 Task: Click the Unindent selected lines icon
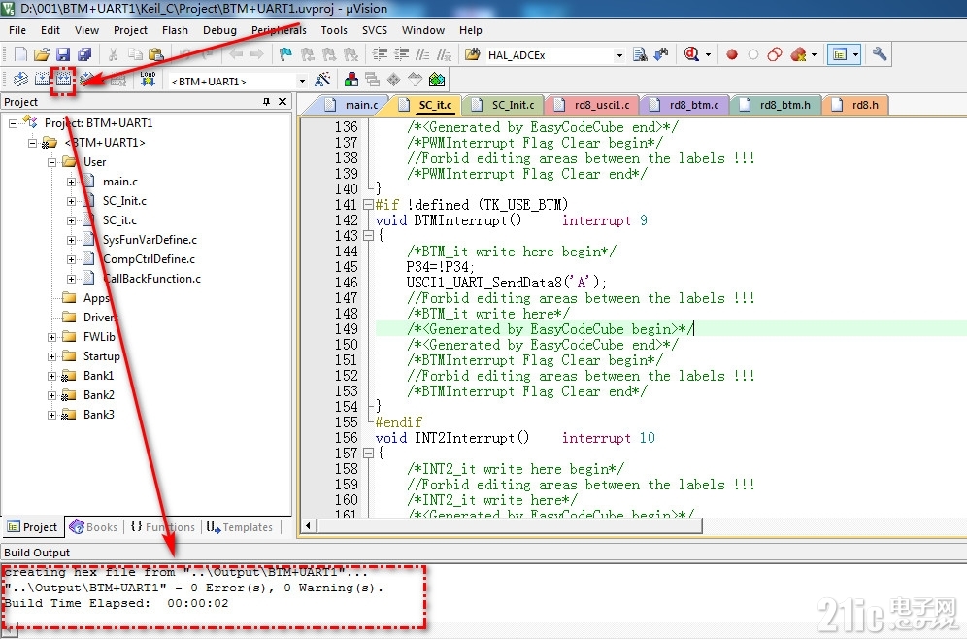(x=402, y=54)
